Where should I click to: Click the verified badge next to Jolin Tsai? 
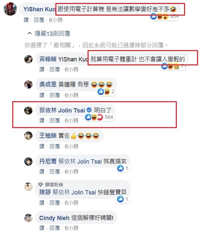[x=89, y=110]
